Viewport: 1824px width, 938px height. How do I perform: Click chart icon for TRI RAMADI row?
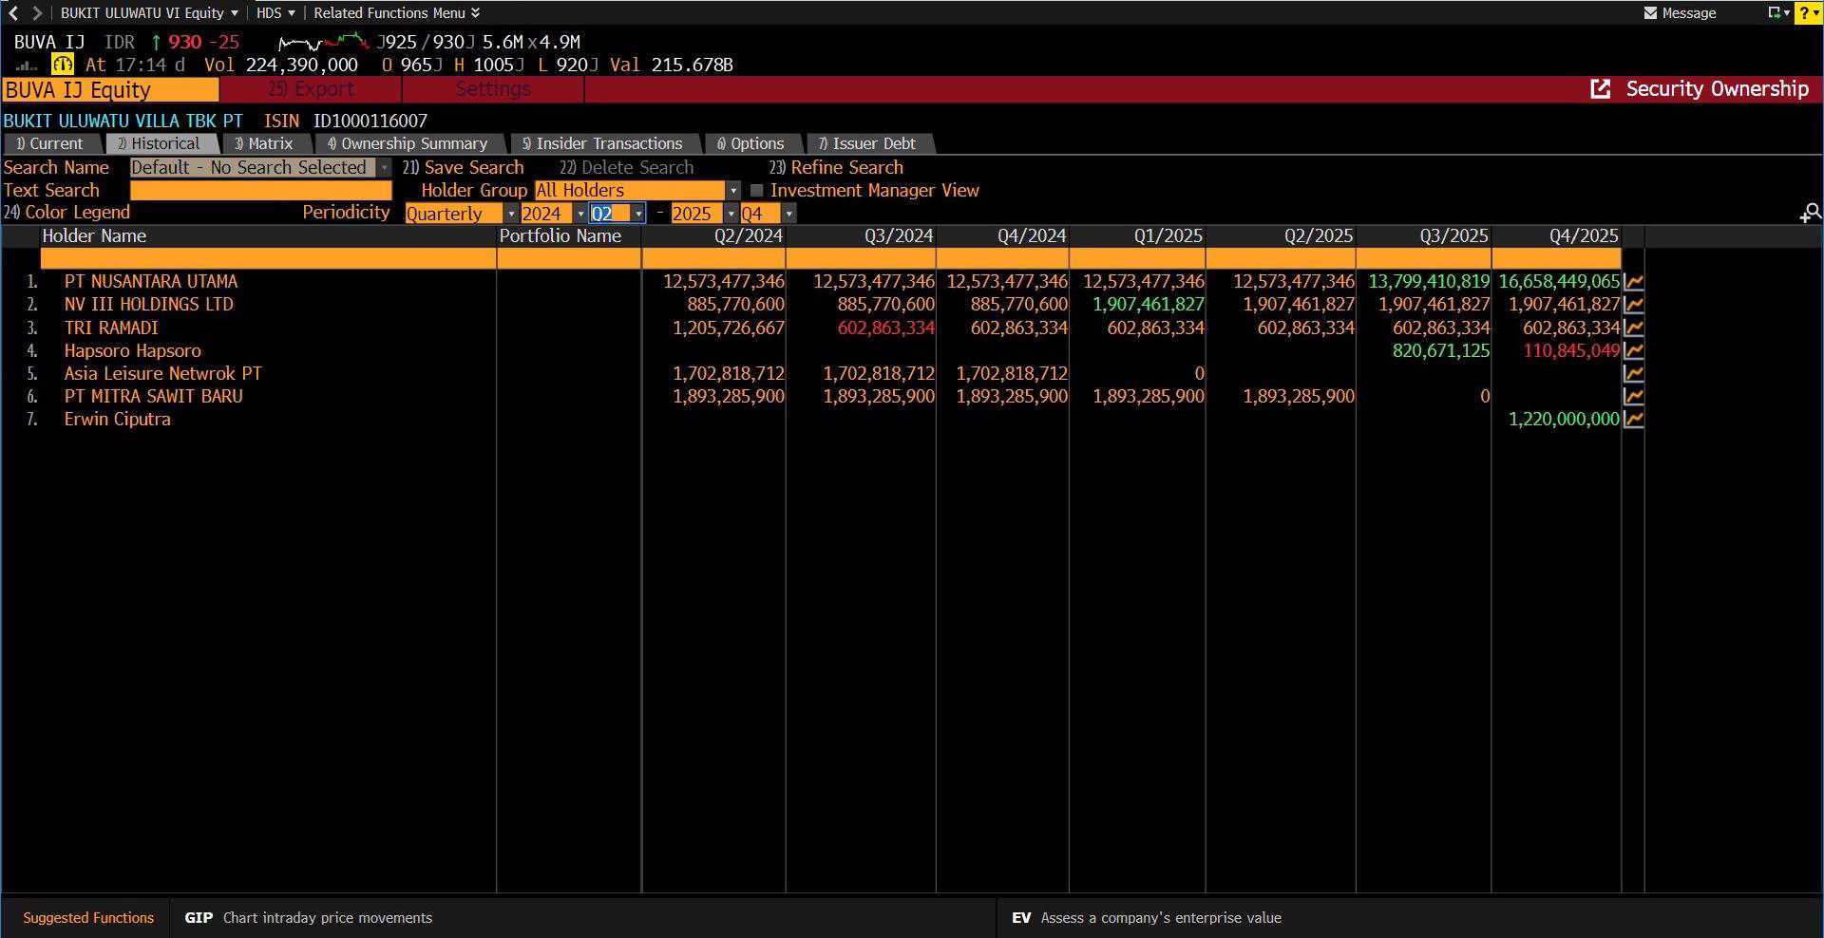click(x=1633, y=328)
